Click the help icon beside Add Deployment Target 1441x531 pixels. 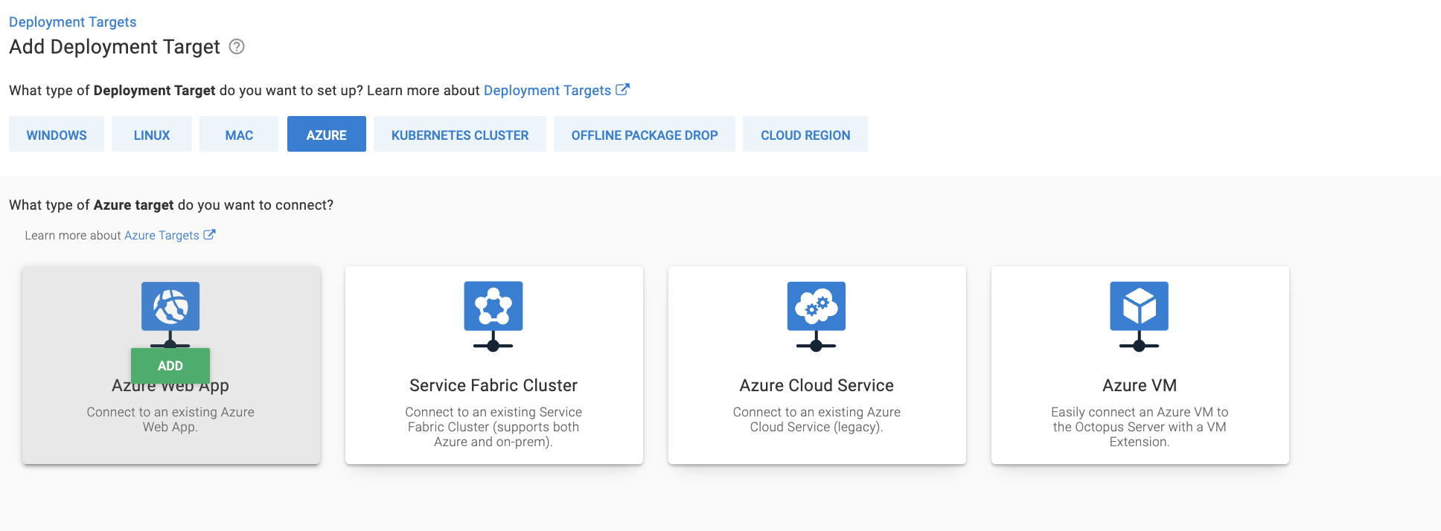coord(237,47)
